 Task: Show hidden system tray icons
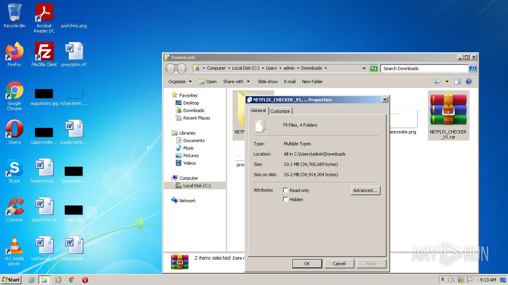click(x=443, y=280)
